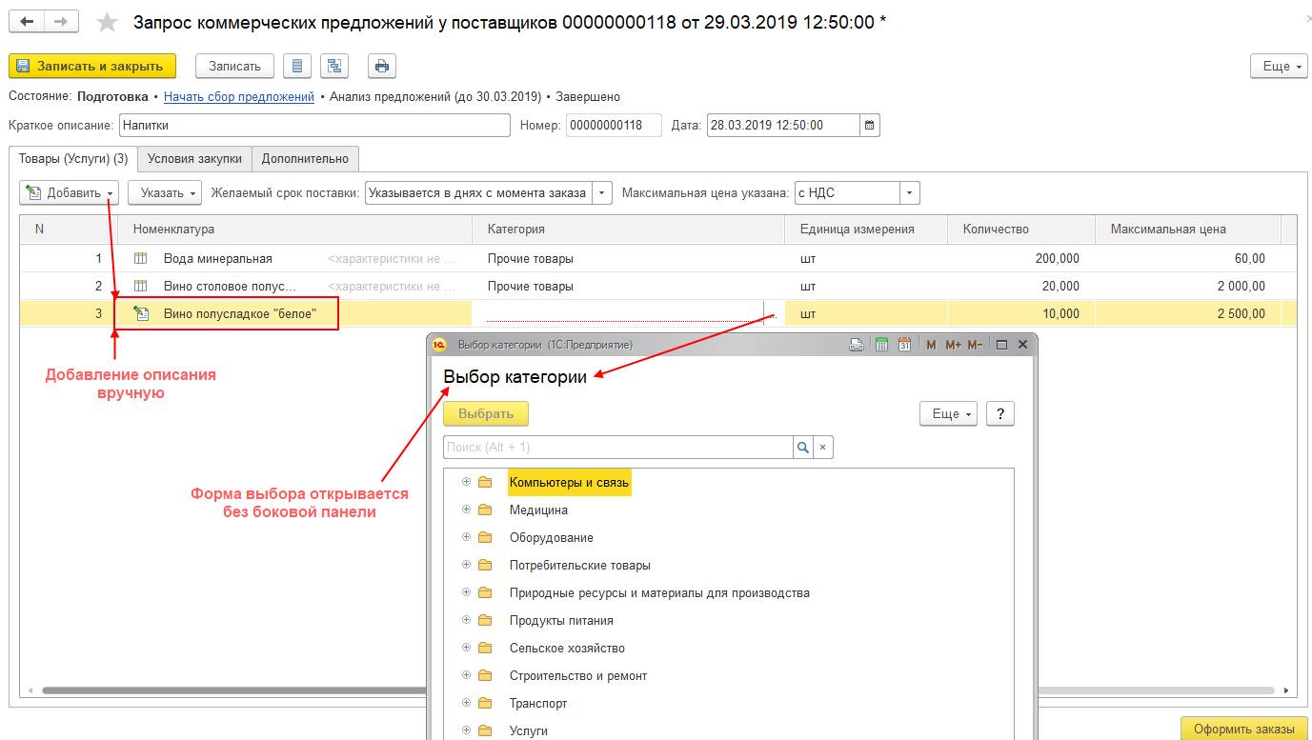Clear the search field with x
The width and height of the screenshot is (1312, 740).
[x=823, y=447]
